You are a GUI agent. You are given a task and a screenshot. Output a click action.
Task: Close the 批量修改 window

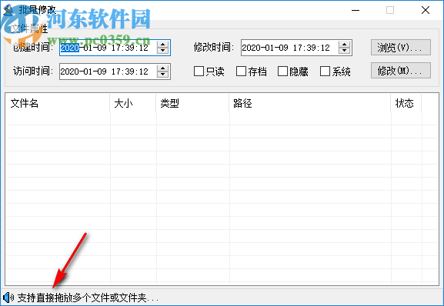(426, 10)
